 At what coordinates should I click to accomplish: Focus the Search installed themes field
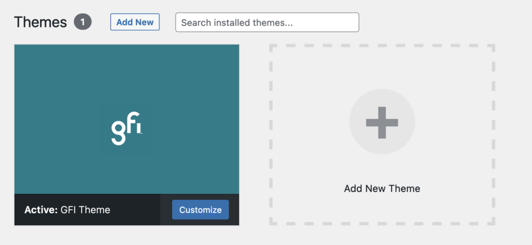click(x=267, y=22)
